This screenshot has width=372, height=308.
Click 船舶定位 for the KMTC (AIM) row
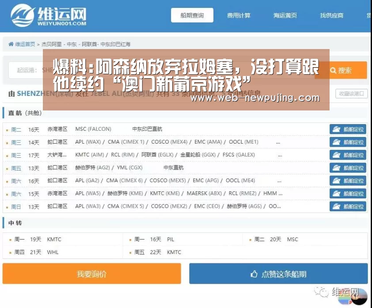[348, 155]
